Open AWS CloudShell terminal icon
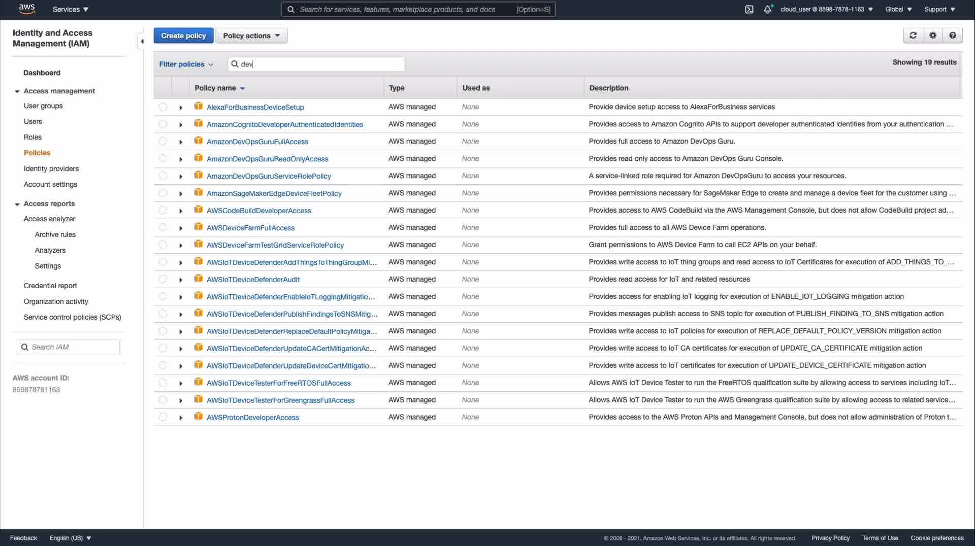 [x=749, y=9]
